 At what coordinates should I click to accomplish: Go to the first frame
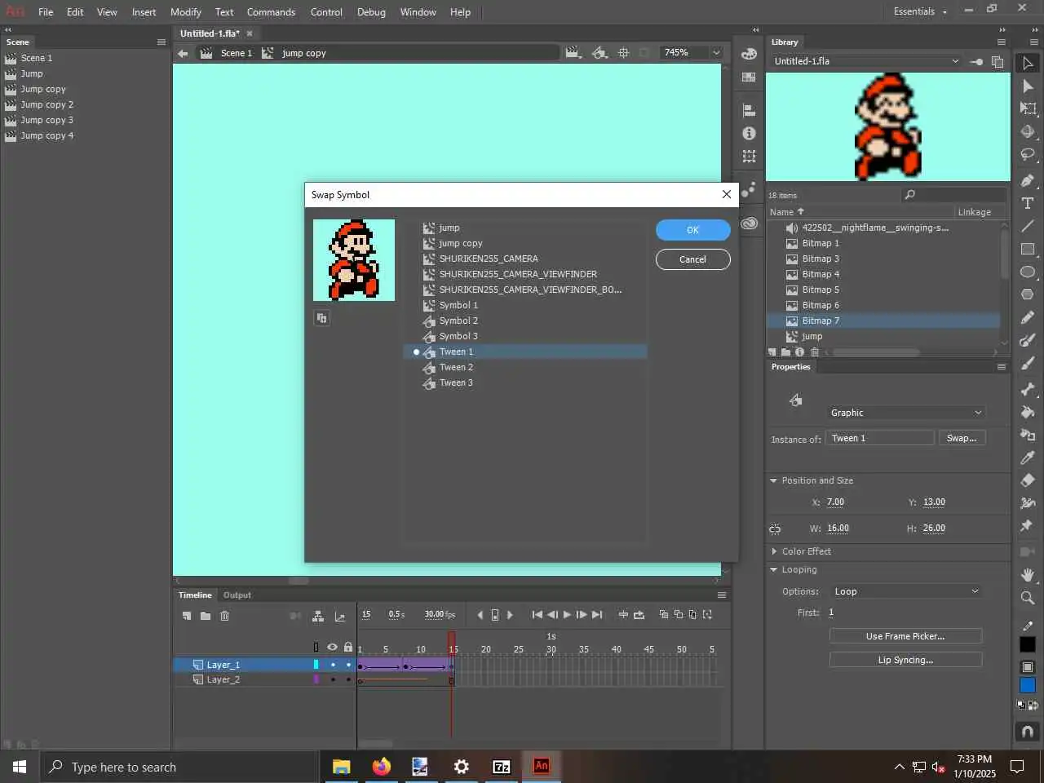tap(537, 615)
